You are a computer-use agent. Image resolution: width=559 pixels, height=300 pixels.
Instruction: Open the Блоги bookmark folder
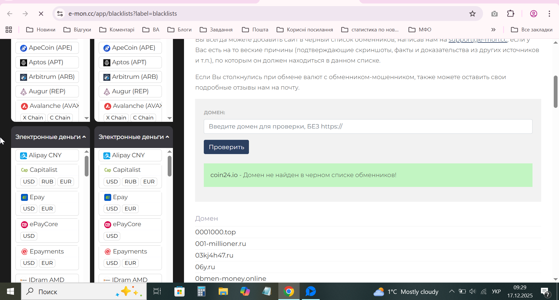click(x=179, y=30)
